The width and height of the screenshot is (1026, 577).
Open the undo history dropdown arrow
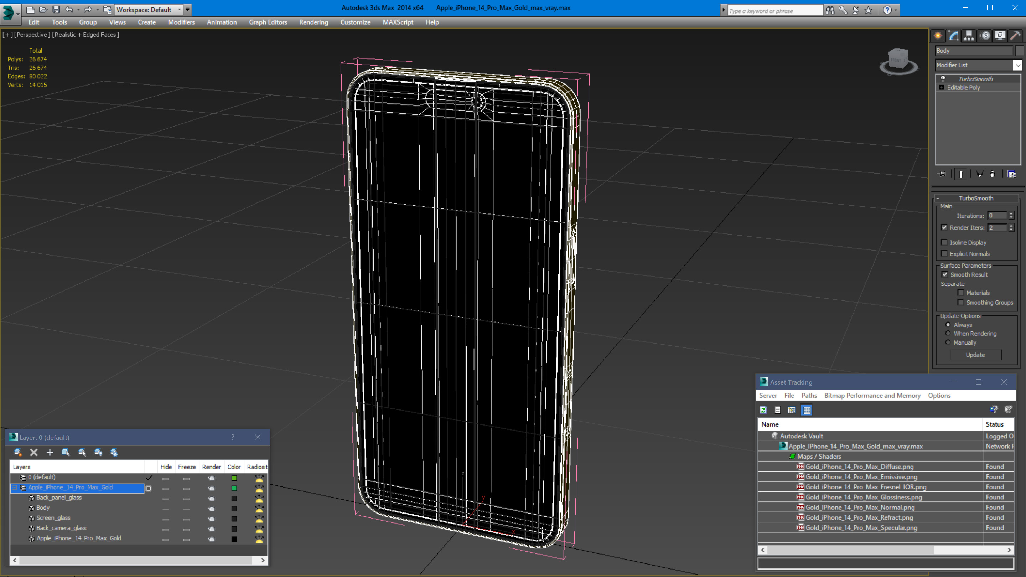click(x=78, y=10)
